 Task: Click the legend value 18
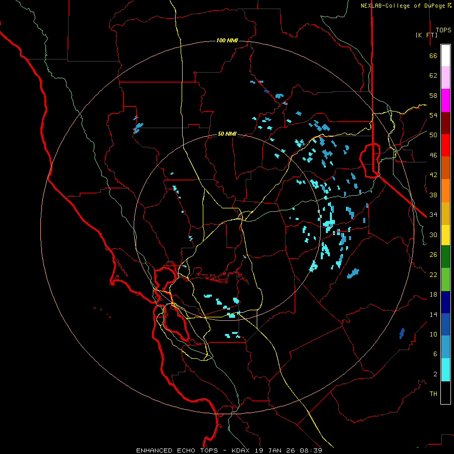433,295
